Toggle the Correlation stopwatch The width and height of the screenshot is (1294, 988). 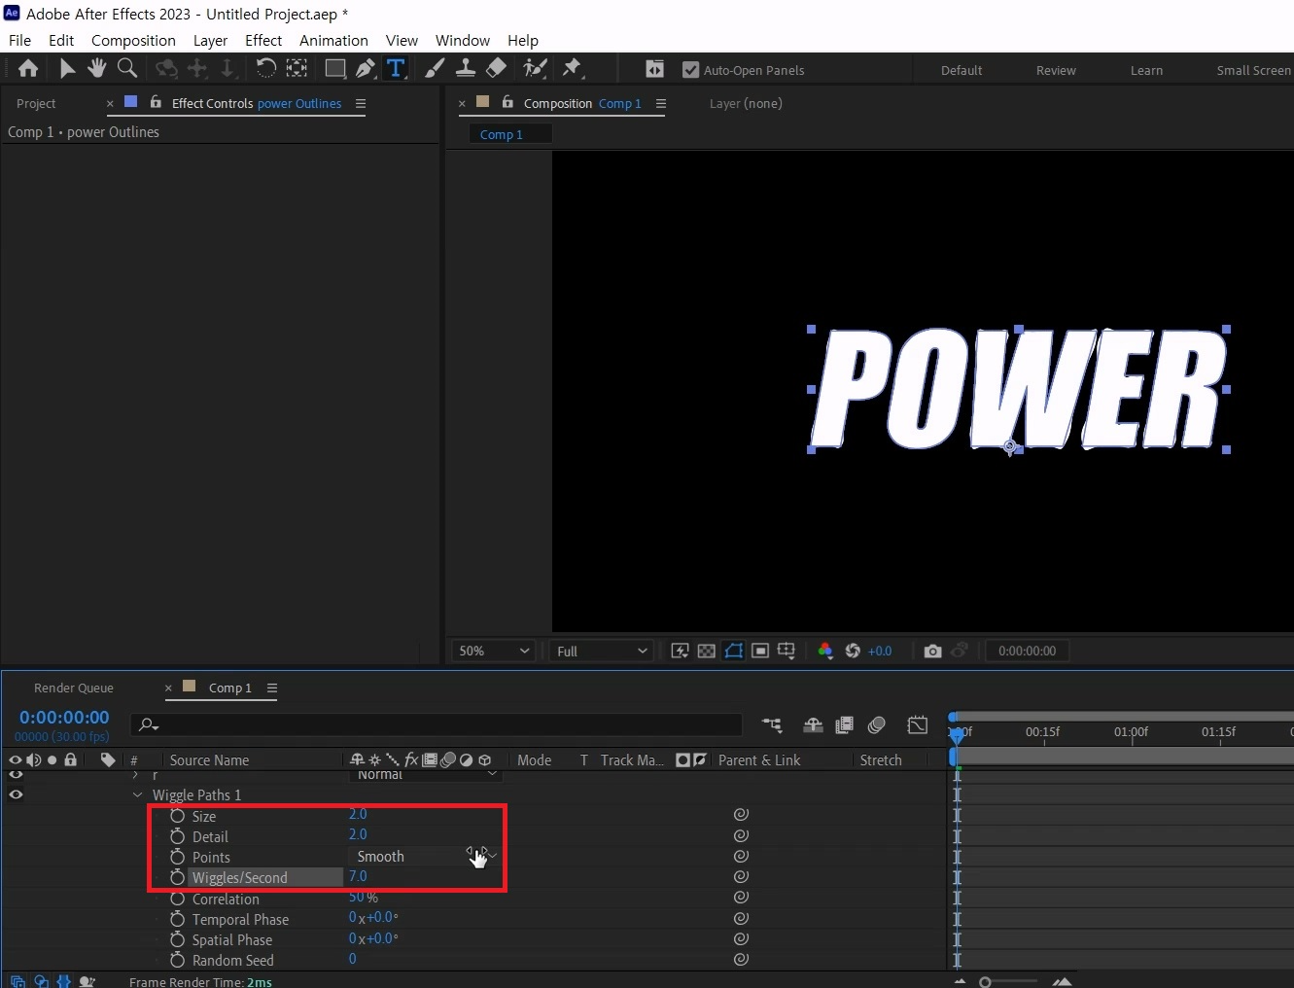177,899
